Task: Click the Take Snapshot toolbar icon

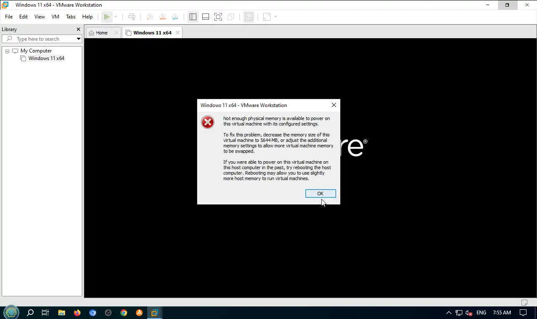Action: tap(150, 17)
